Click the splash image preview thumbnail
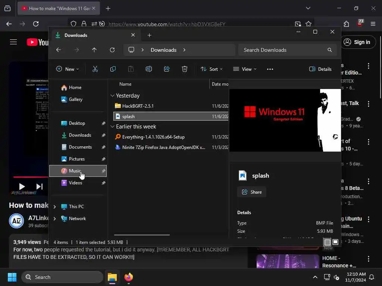Image resolution: width=382 pixels, height=286 pixels. pyautogui.click(x=285, y=120)
